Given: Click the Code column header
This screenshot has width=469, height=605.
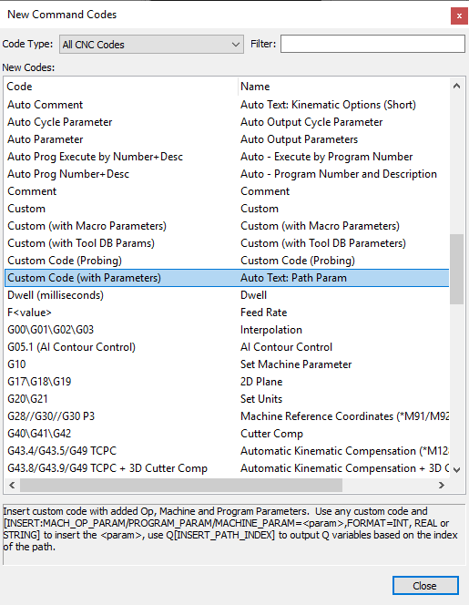Looking at the screenshot, I should coord(121,87).
